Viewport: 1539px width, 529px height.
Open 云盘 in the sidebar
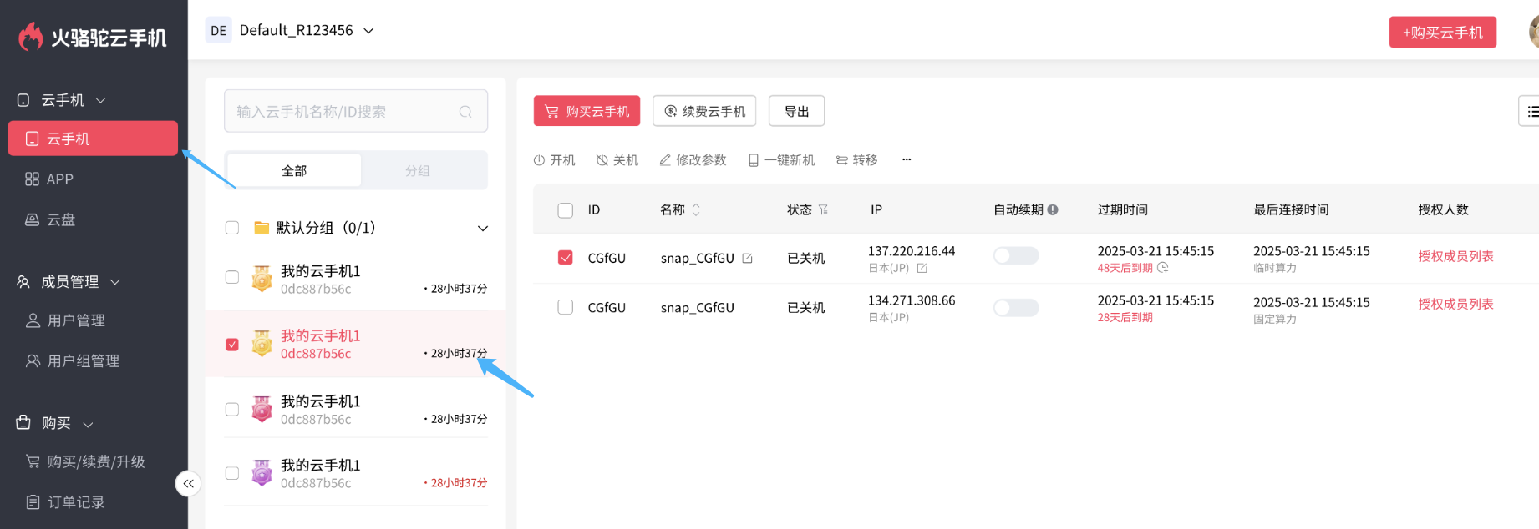pos(60,219)
